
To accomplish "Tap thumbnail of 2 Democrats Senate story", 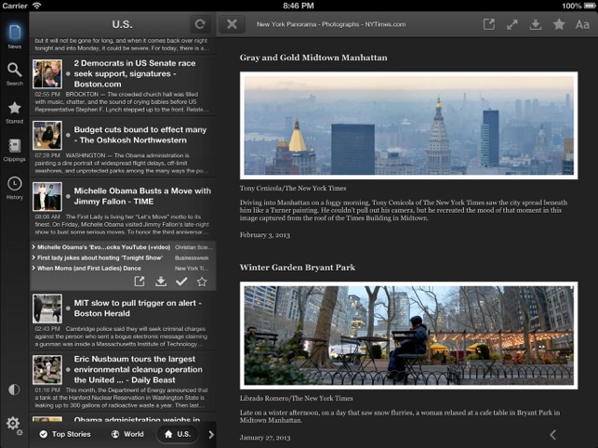I will coord(47,74).
